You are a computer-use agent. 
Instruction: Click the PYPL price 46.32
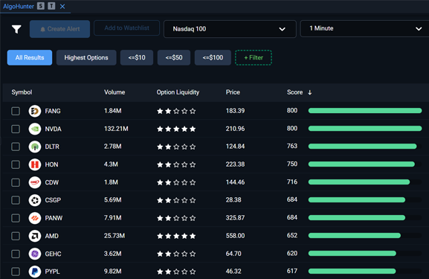233,272
